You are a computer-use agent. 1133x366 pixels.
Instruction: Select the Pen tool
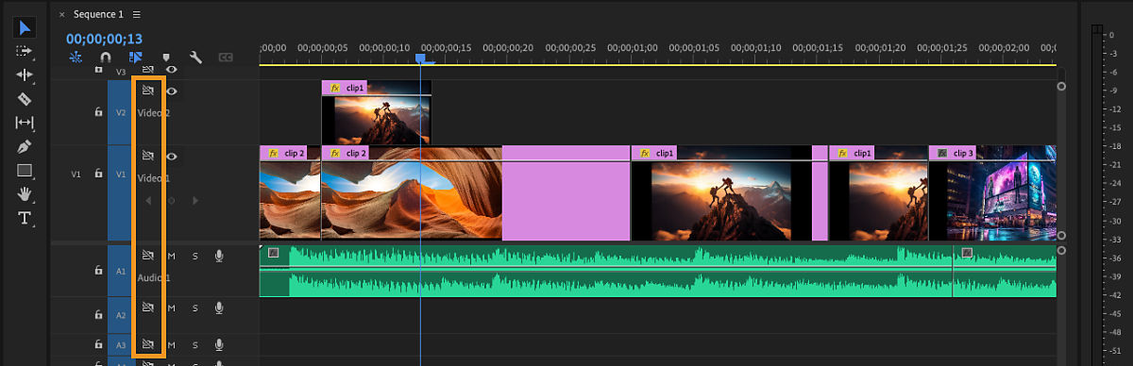click(25, 146)
